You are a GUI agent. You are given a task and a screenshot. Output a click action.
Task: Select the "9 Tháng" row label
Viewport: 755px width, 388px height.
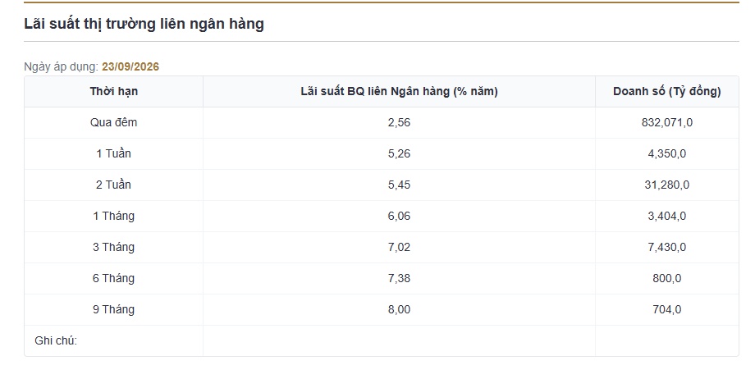tap(113, 309)
